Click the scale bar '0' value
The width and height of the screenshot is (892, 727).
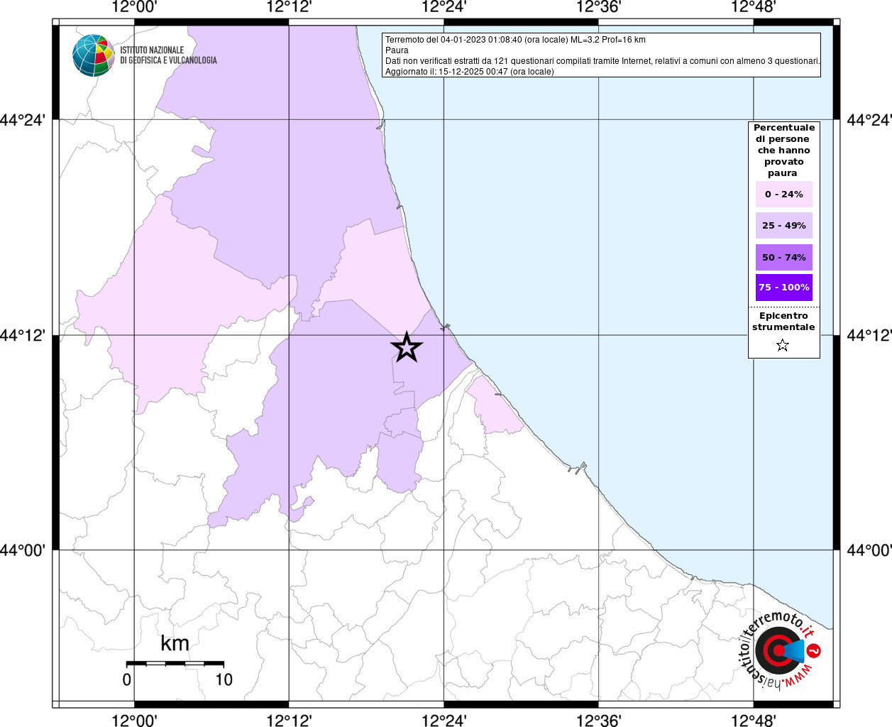(127, 679)
